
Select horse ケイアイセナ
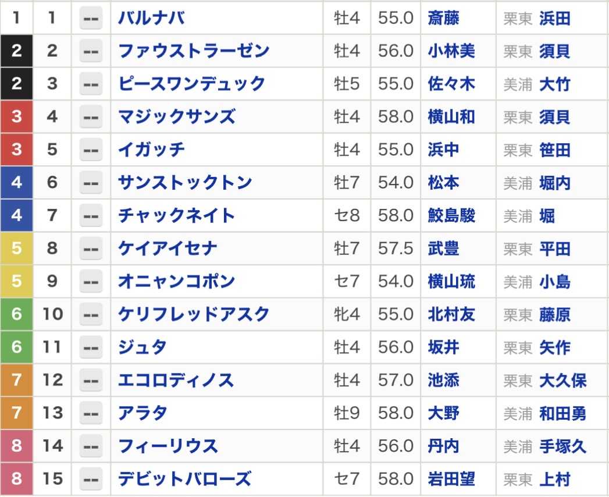(x=168, y=248)
